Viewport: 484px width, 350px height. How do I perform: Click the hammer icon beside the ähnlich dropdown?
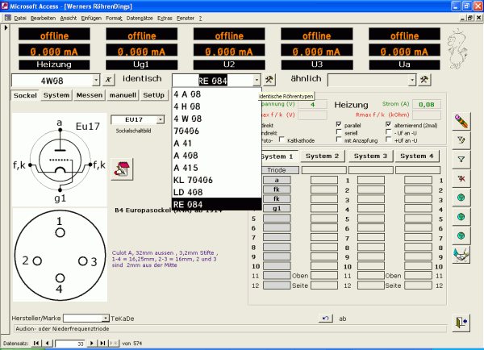point(424,80)
